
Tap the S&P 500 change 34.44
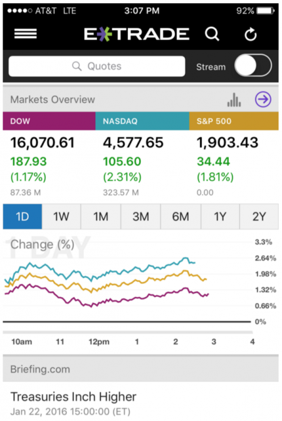click(x=214, y=162)
